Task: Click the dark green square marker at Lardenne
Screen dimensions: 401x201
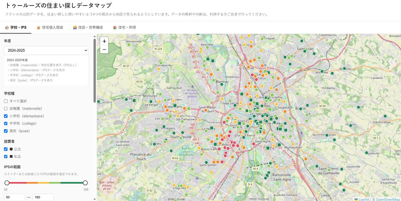Action: [212, 128]
